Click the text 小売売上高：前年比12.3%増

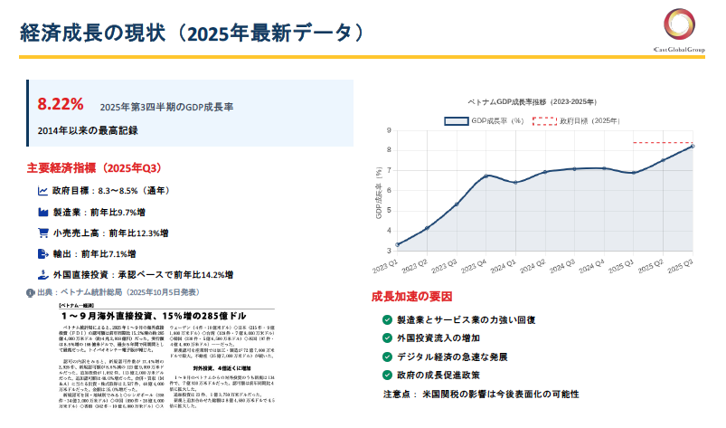(x=110, y=233)
